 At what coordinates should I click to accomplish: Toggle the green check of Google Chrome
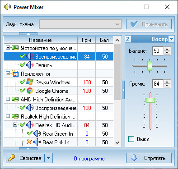tap(23, 91)
